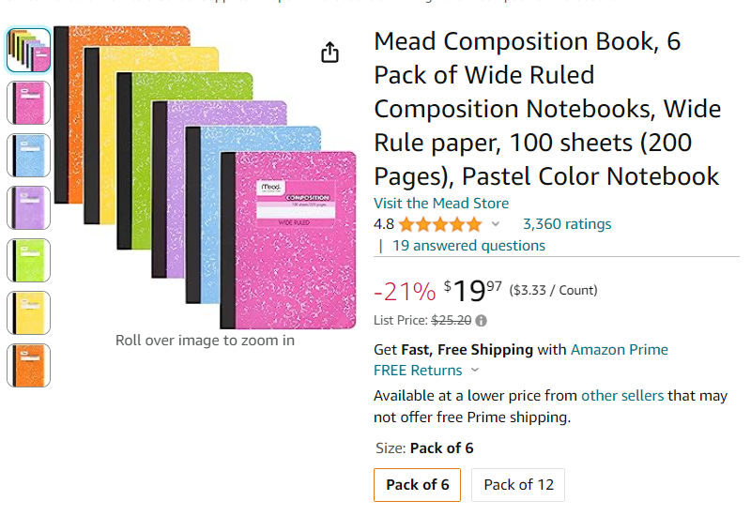Image resolution: width=751 pixels, height=516 pixels.
Task: Choose the Pack of 6 size option
Action: click(418, 485)
